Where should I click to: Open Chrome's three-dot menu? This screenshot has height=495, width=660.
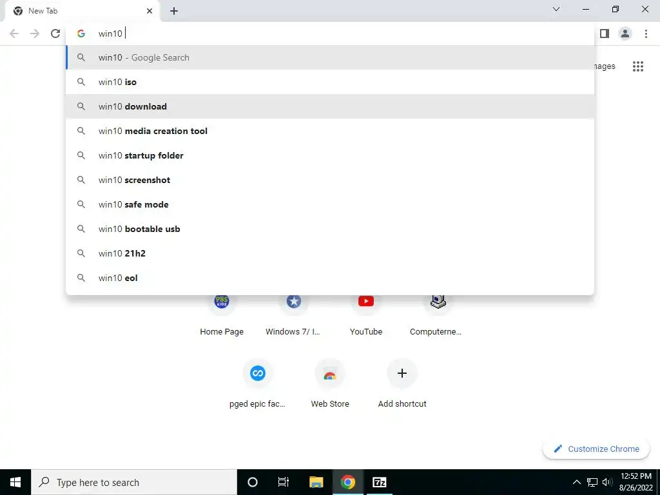pyautogui.click(x=646, y=34)
